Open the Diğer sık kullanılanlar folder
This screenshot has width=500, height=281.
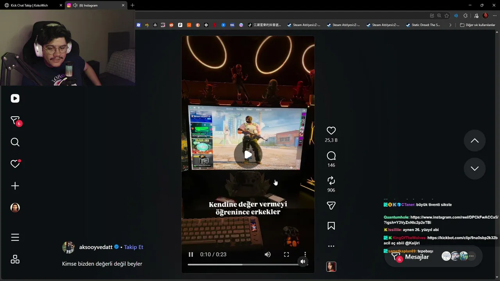point(477,25)
